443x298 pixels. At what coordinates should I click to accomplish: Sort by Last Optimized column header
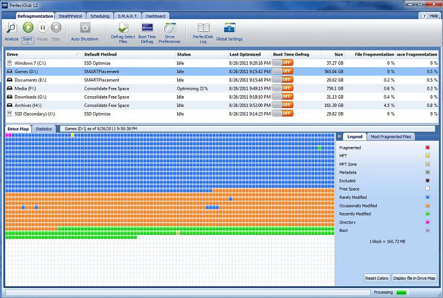[249, 54]
